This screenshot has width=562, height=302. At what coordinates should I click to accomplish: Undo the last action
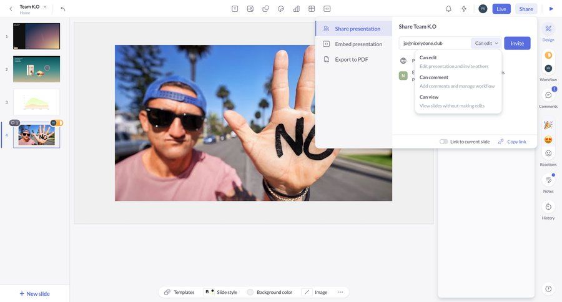63,9
